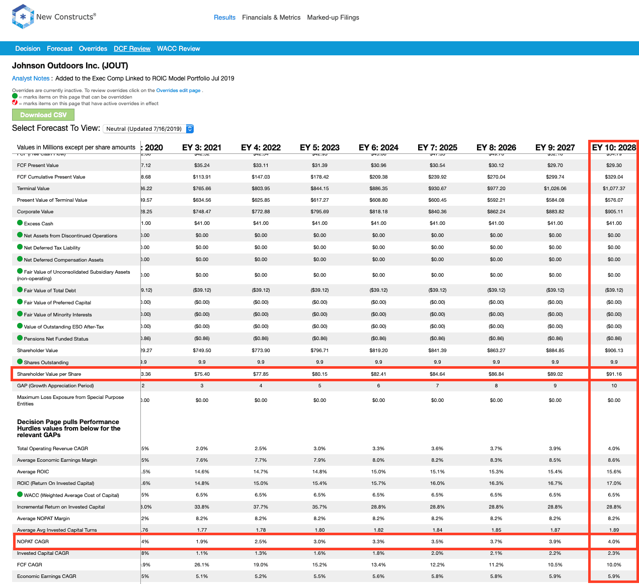
Task: Switch to the Overrides tab
Action: pyautogui.click(x=93, y=49)
